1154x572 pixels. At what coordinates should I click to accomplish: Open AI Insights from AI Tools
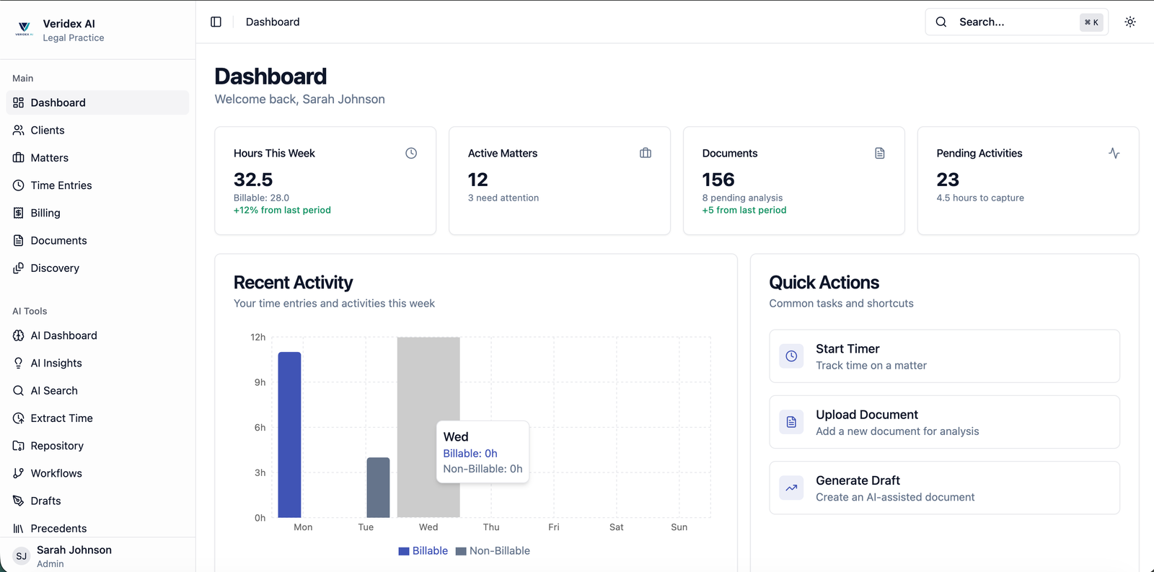56,363
